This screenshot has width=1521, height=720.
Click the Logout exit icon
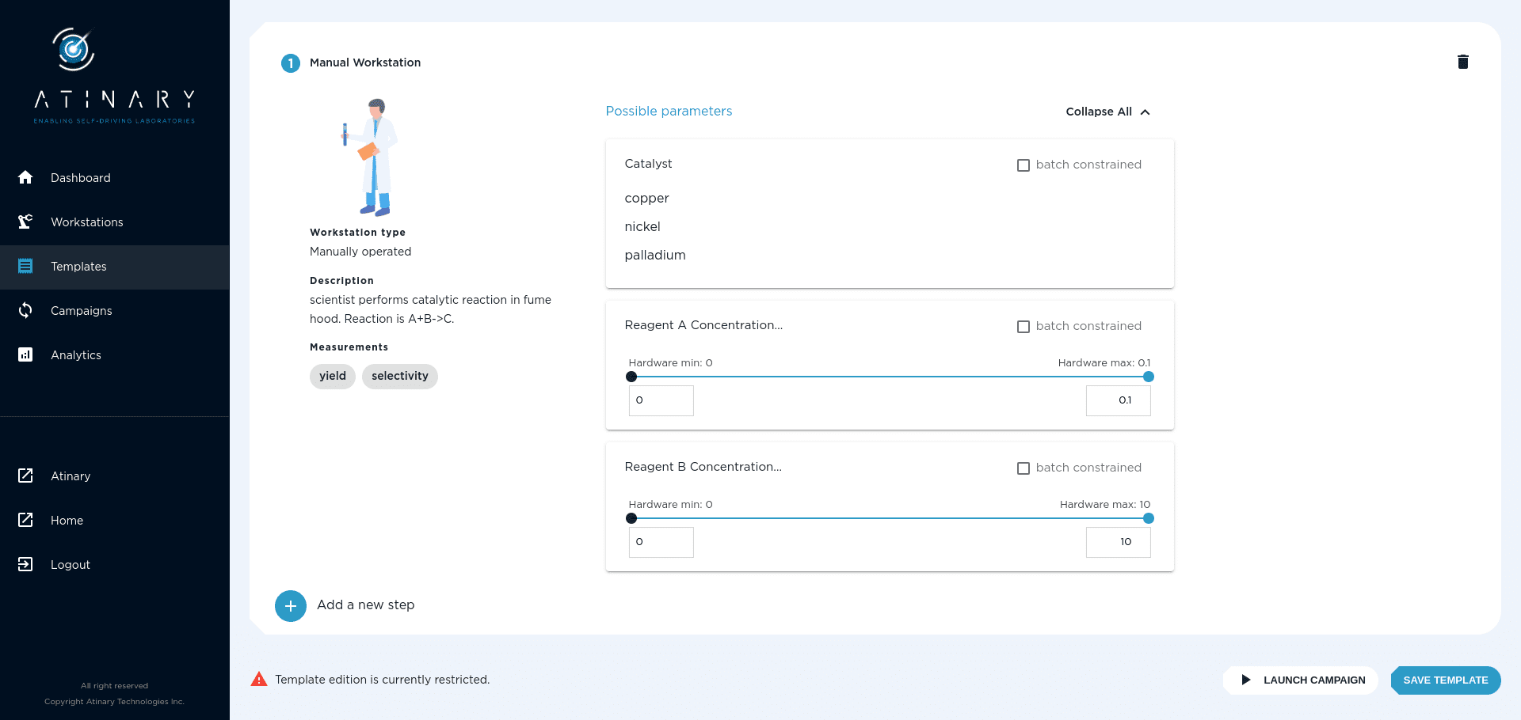pos(25,564)
